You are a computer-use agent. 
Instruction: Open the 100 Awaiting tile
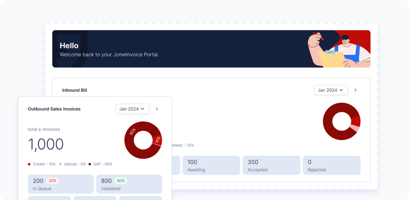click(x=211, y=165)
